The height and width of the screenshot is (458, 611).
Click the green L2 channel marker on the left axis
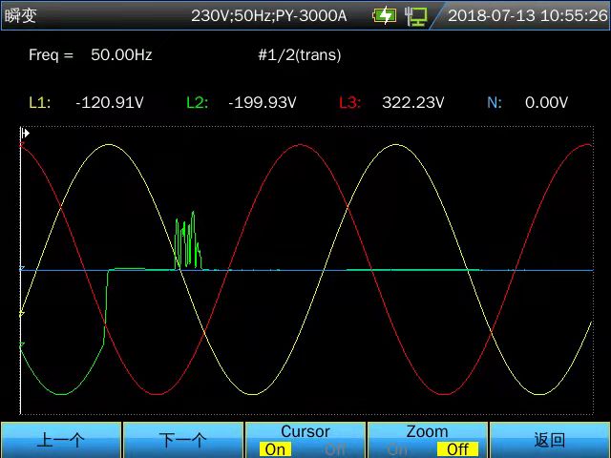point(22,344)
